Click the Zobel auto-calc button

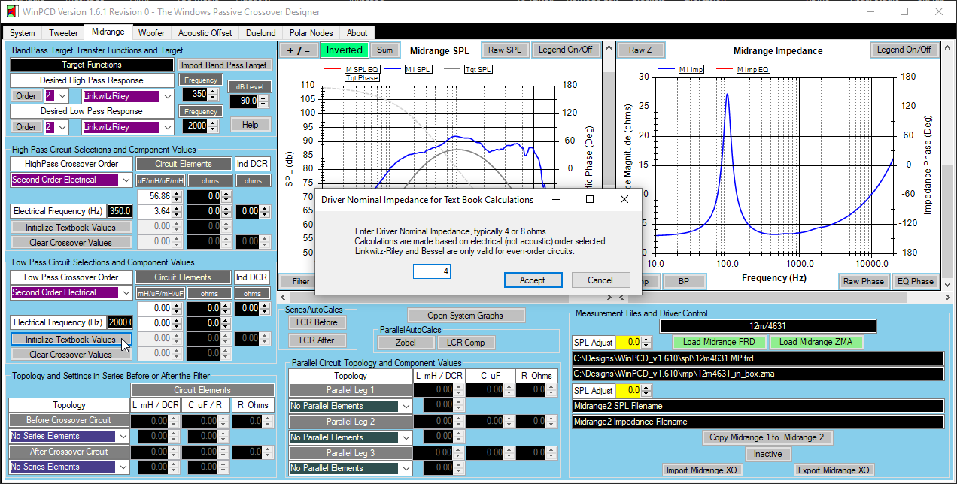tap(406, 343)
